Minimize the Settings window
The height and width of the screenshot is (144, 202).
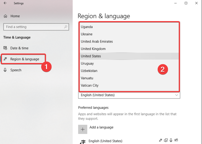(x=175, y=3)
